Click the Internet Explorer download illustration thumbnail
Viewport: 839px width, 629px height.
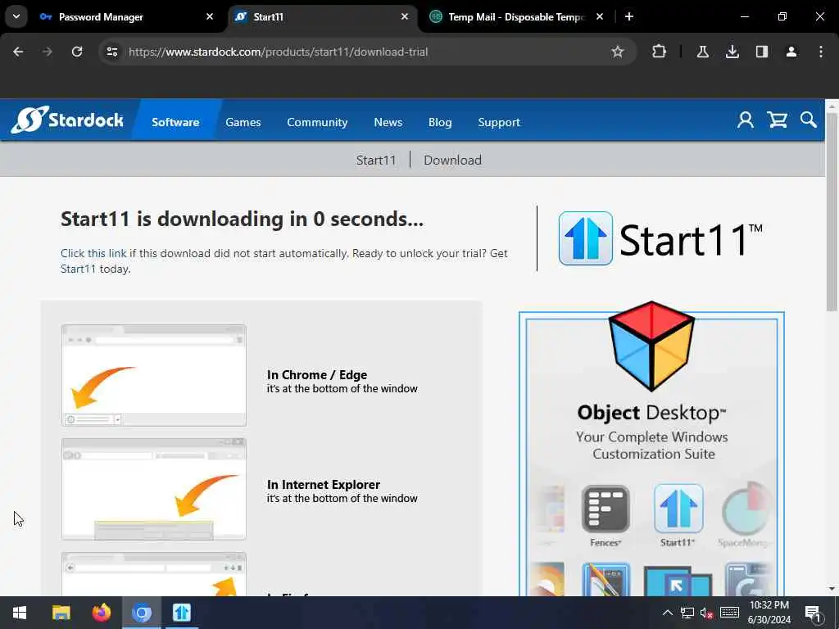click(154, 489)
